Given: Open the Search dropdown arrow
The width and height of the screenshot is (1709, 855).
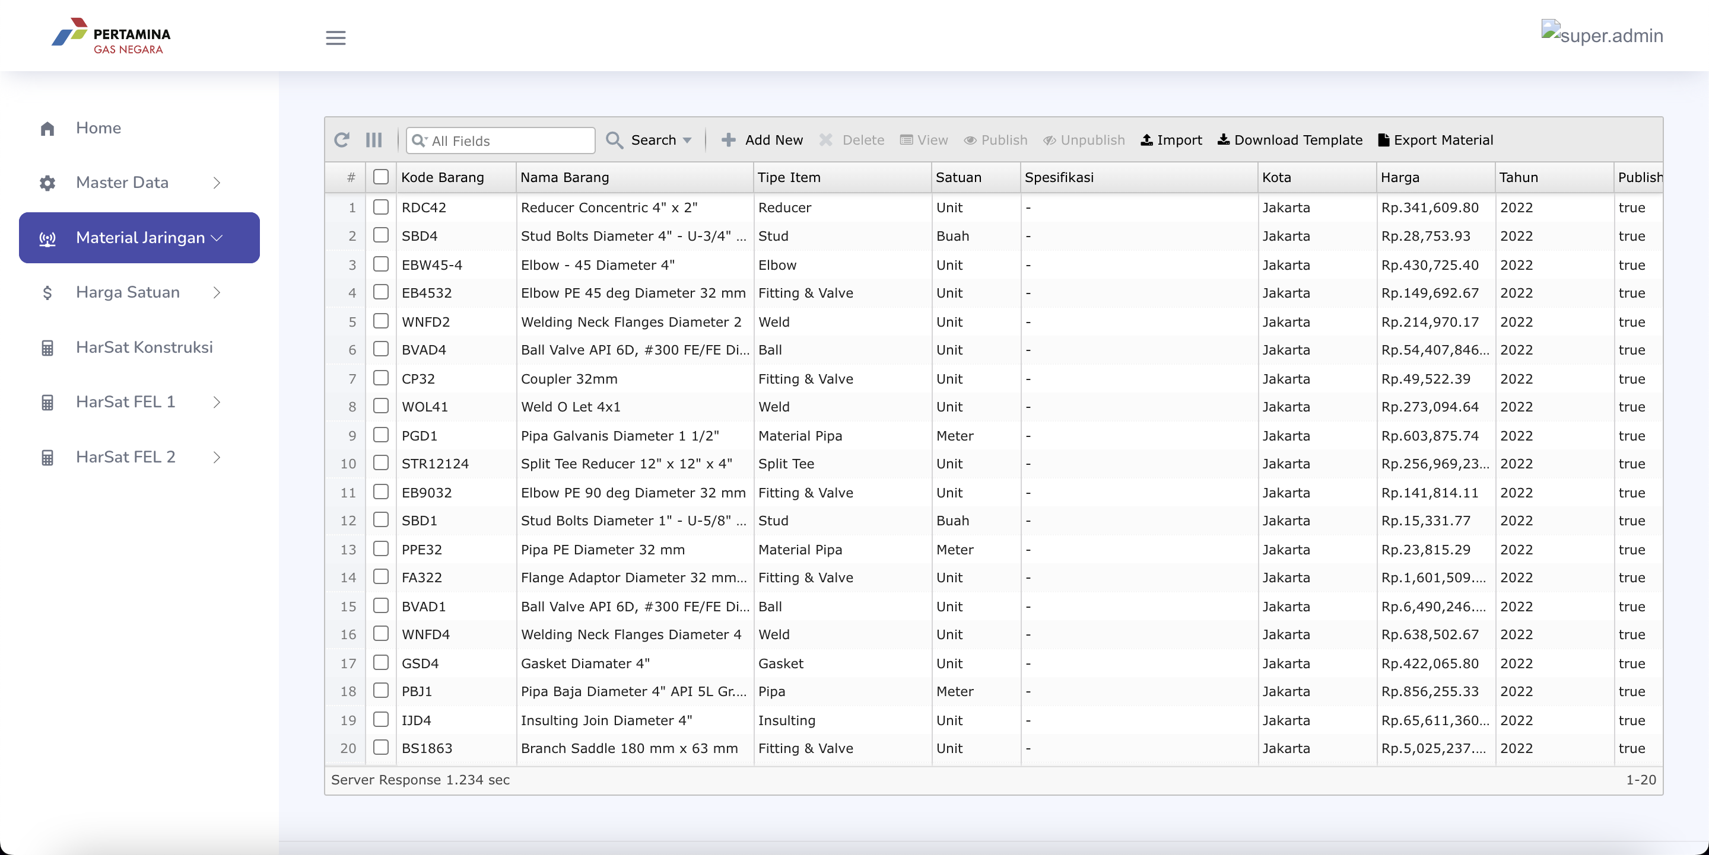Looking at the screenshot, I should 687,141.
